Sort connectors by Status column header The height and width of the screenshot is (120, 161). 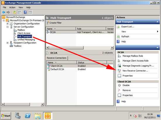click(x=92, y=62)
